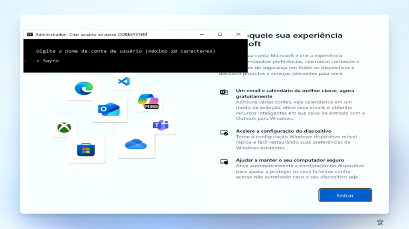The height and width of the screenshot is (229, 409).
Task: Click the command prompt window system icon
Action: pyautogui.click(x=30, y=34)
